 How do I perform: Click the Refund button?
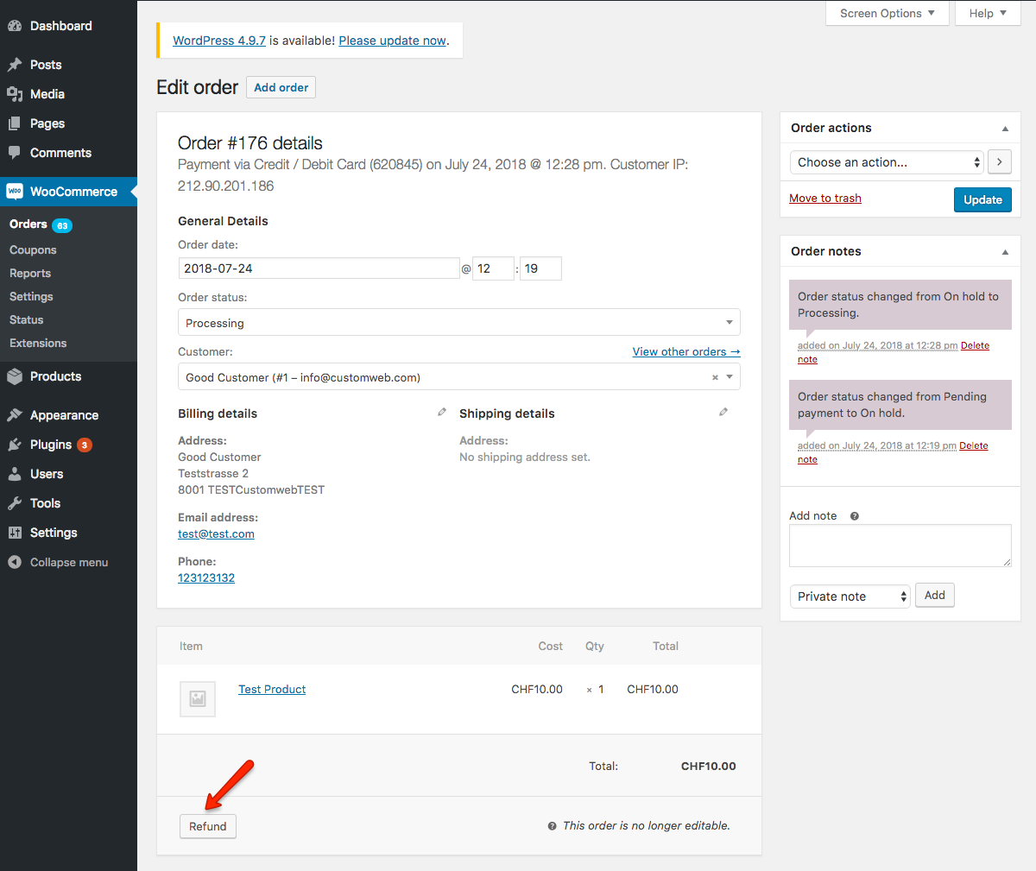pos(207,825)
